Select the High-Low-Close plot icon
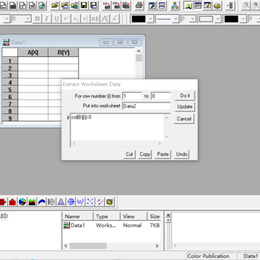 click(80, 201)
